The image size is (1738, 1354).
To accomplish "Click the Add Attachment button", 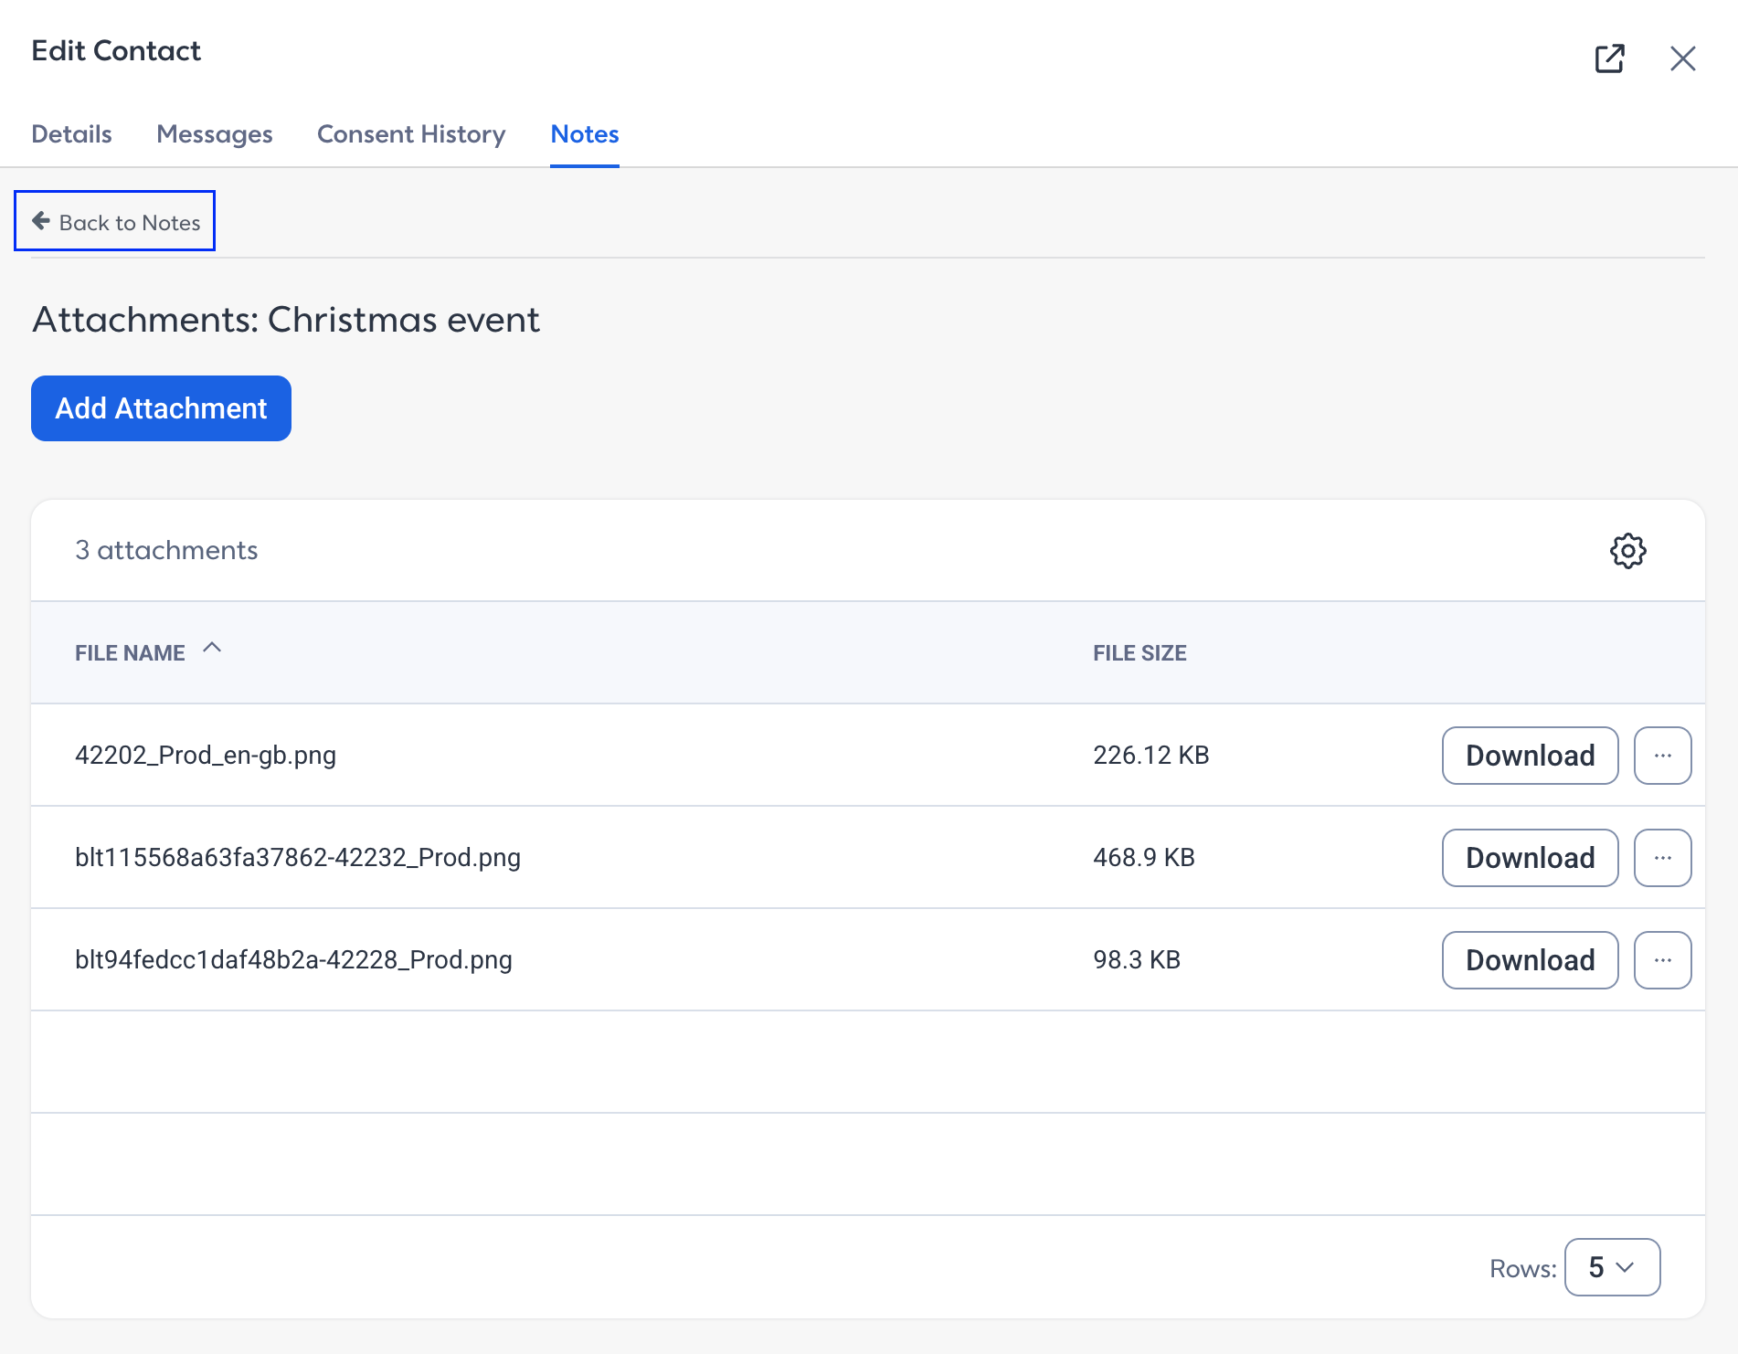I will 161,408.
